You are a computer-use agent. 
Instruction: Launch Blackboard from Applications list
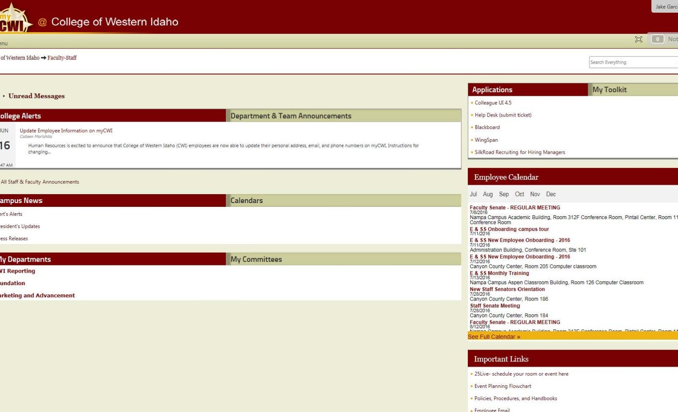(x=487, y=127)
